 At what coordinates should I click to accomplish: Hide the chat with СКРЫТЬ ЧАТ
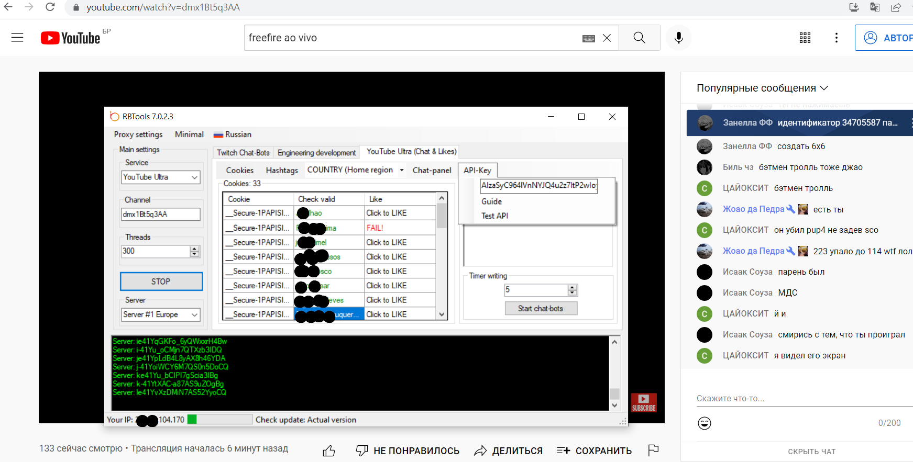tap(811, 452)
